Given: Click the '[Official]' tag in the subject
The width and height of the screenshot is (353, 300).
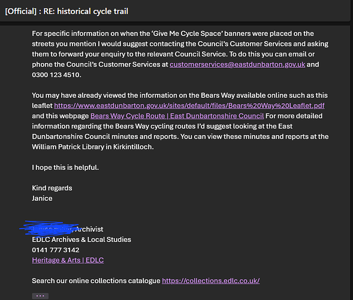Looking at the screenshot, I should (x=21, y=11).
